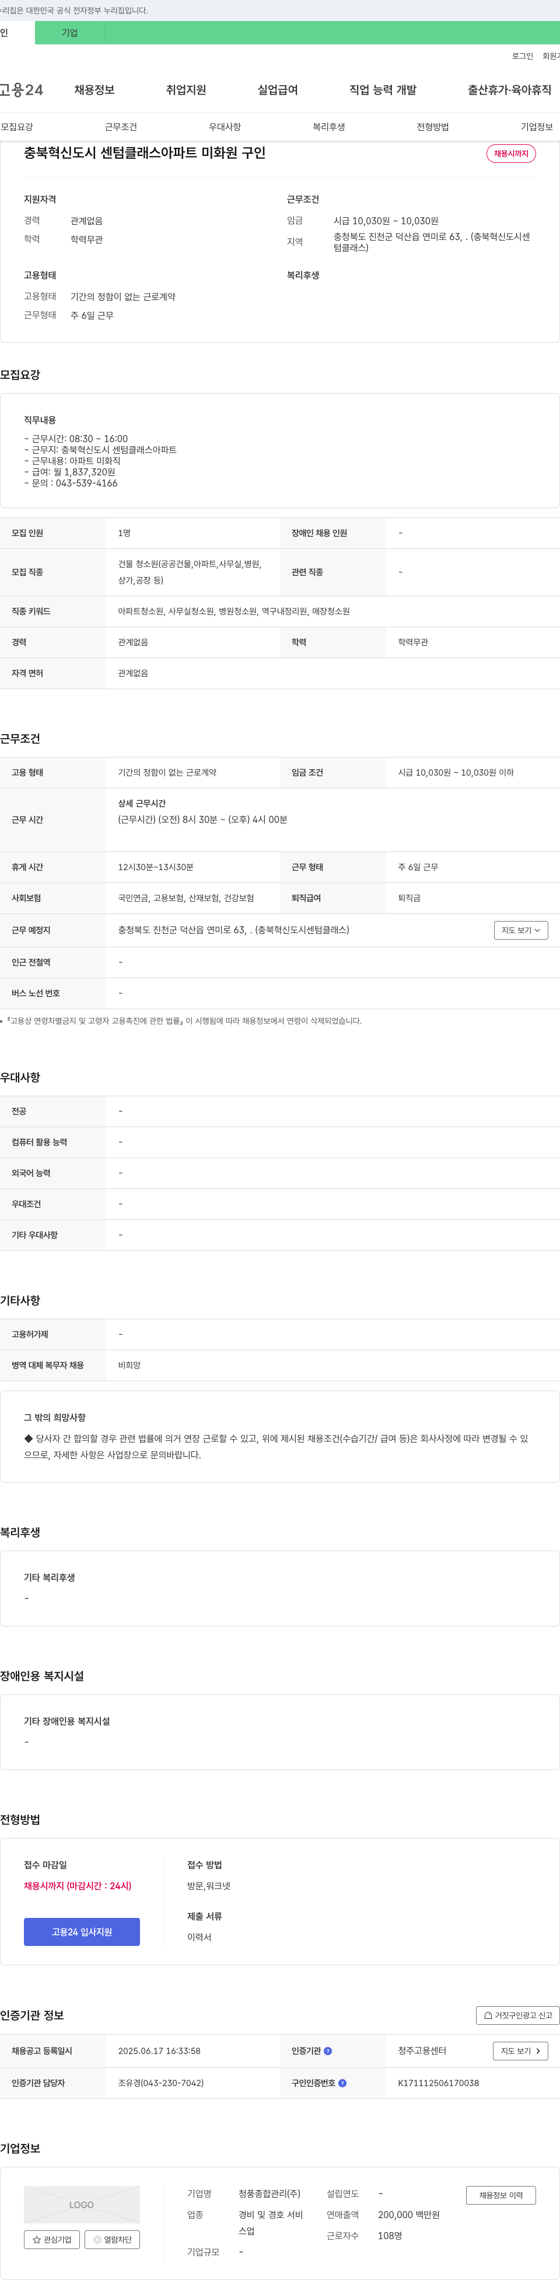Click the contact 조유경(043-230-7042)
Viewport: 560px width, 2280px height.
tap(160, 2083)
